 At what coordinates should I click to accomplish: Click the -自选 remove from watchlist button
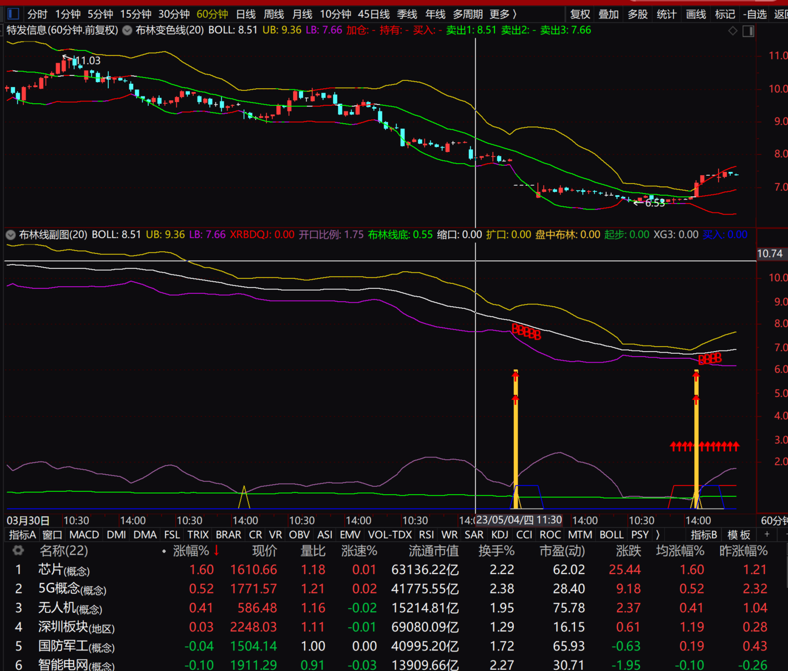pyautogui.click(x=755, y=14)
